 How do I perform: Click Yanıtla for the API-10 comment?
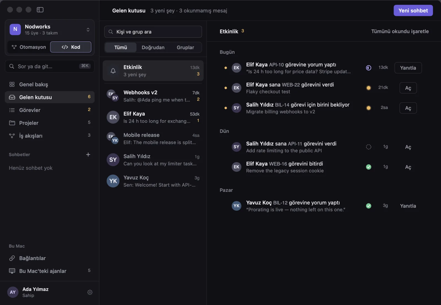coord(408,68)
